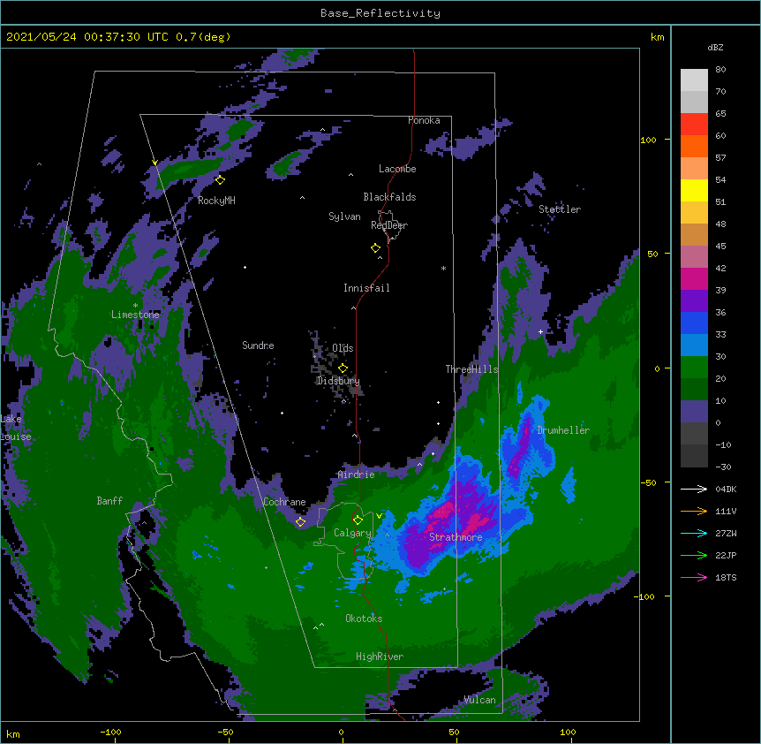Screen dimensions: 761x744
Task: Click the Vulcan label
Action: pos(479,700)
